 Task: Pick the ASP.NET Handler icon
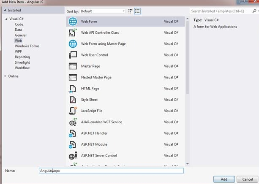click(73, 133)
